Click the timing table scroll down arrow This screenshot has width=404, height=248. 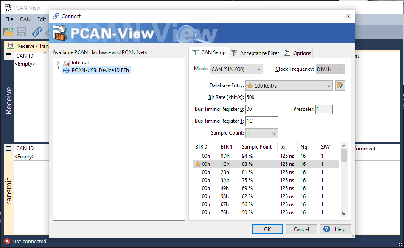[x=344, y=214]
